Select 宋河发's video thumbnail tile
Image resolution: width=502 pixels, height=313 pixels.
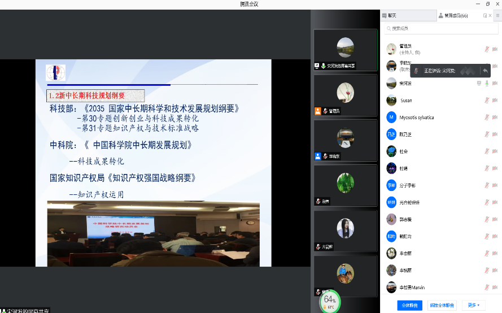click(345, 50)
